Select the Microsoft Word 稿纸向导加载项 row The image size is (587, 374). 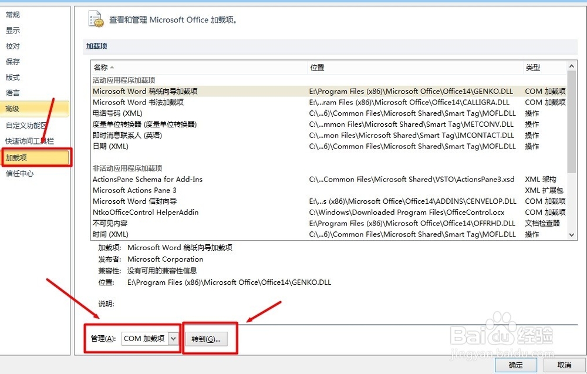(x=329, y=92)
